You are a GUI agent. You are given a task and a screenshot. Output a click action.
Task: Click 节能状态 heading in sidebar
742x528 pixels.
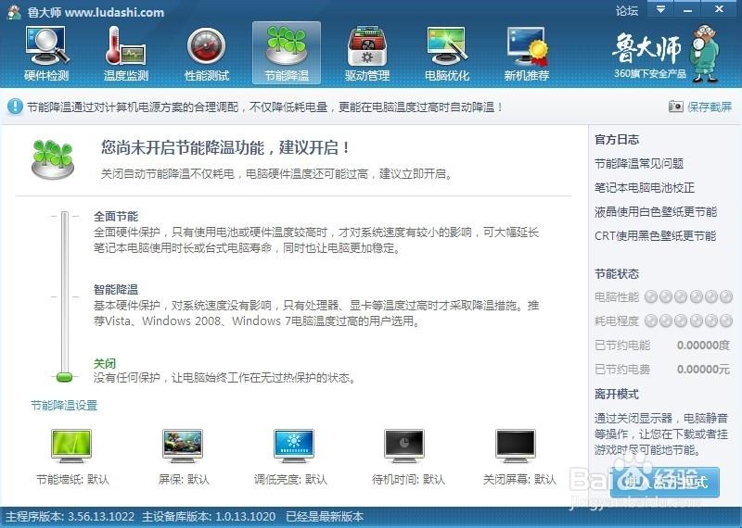[x=617, y=273]
